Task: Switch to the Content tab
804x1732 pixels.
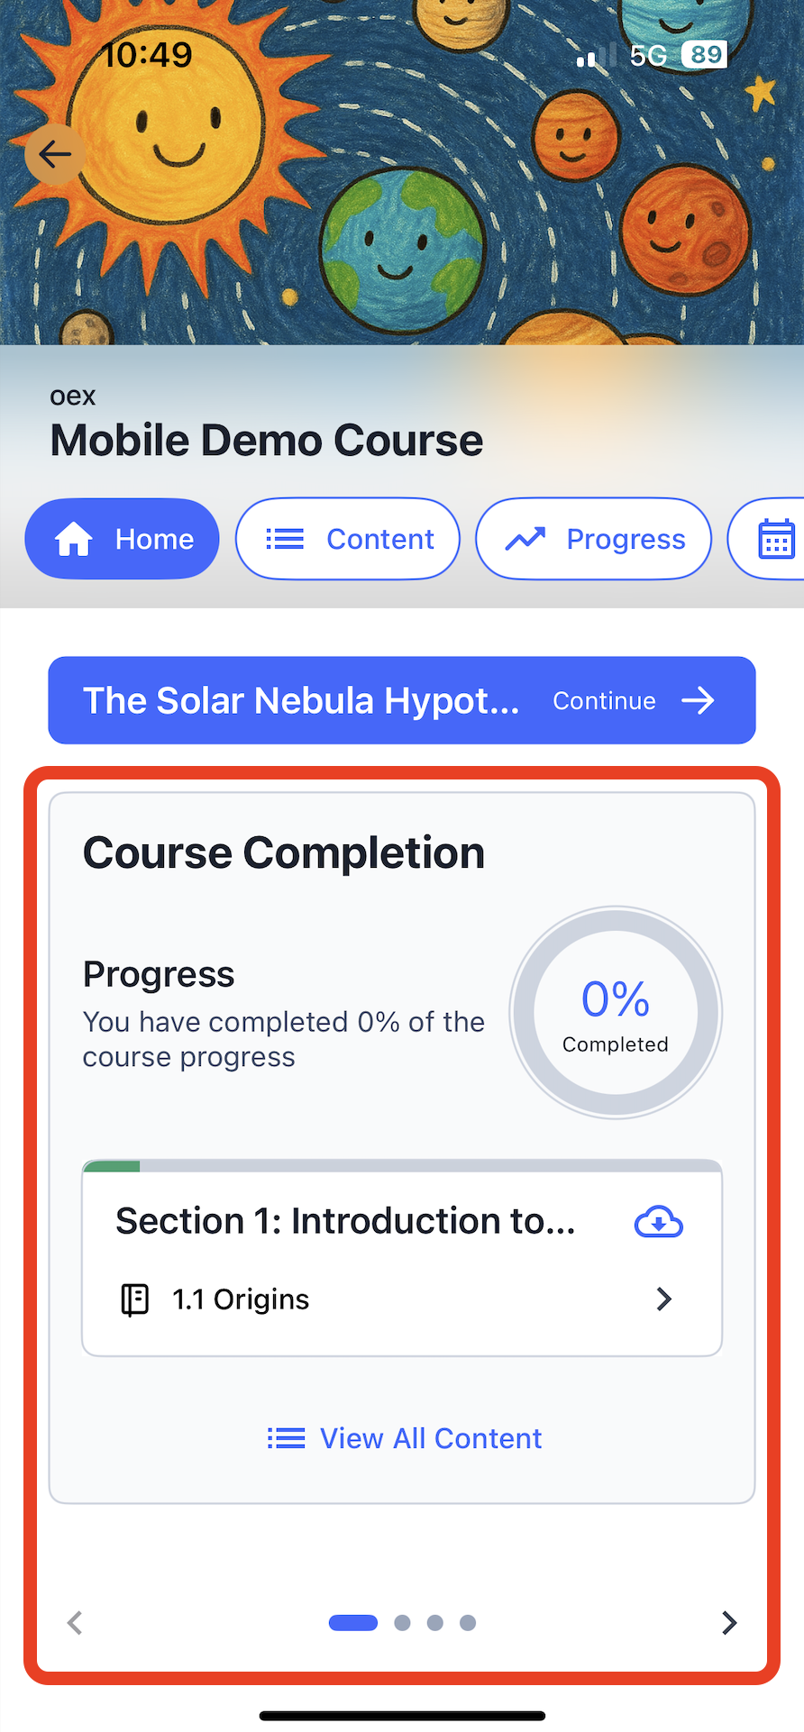Action: (348, 539)
